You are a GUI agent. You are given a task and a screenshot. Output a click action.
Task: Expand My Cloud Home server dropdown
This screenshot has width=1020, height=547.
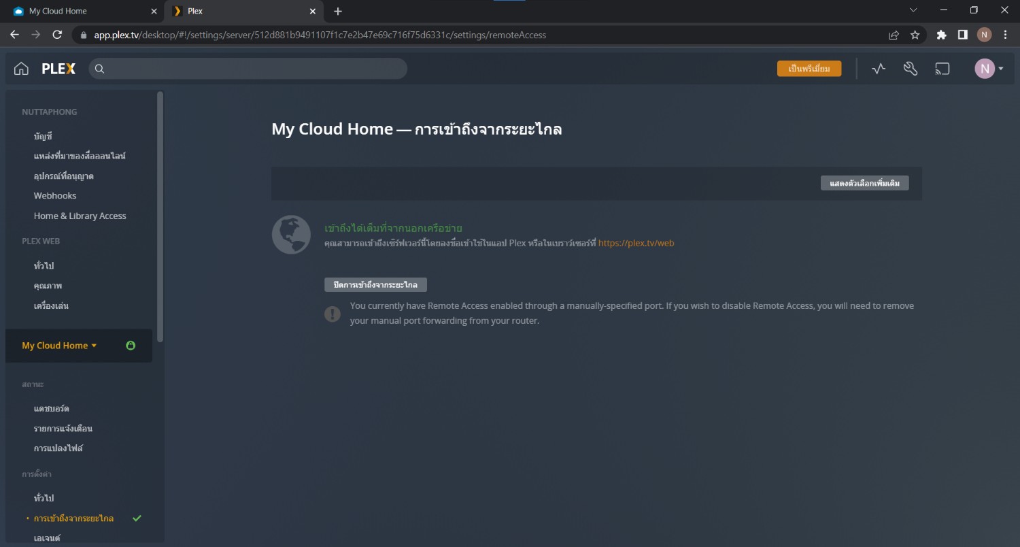[59, 346]
